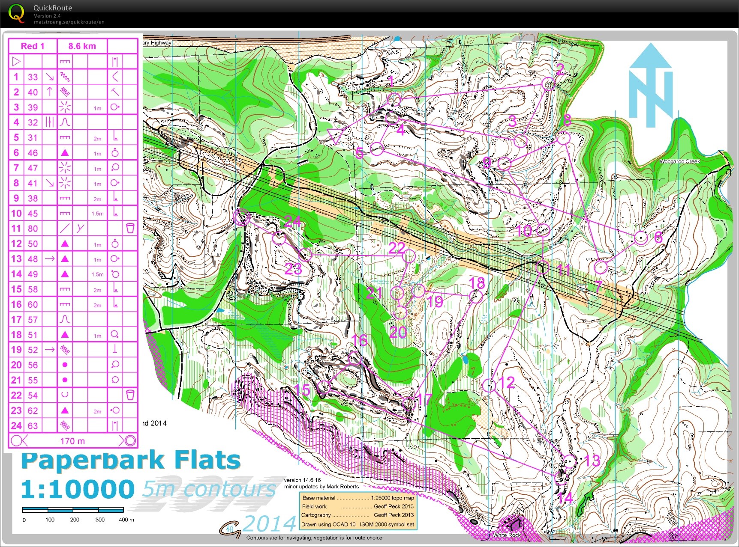Click the refreshment cup symbol on row 11

click(x=130, y=228)
